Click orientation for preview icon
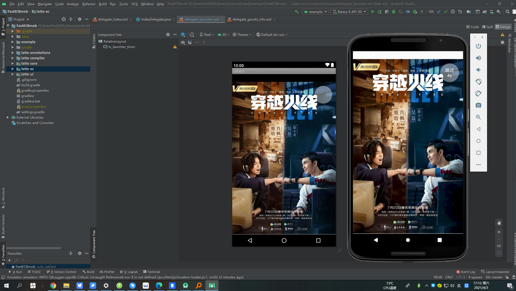Image resolution: width=516 pixels, height=291 pixels. coord(192,34)
